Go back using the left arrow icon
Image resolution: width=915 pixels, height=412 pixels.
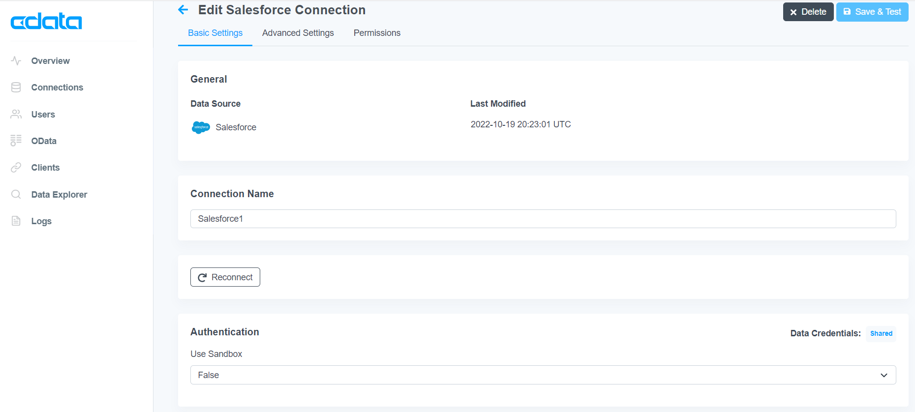[183, 10]
